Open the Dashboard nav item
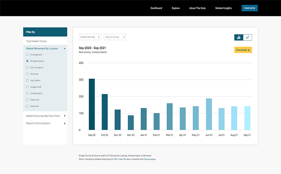The height and width of the screenshot is (174, 281). pos(156,8)
